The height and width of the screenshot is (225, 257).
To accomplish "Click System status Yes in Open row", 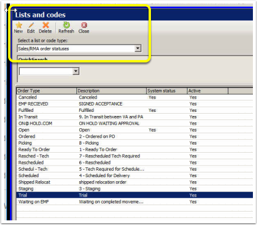I will (x=152, y=130).
